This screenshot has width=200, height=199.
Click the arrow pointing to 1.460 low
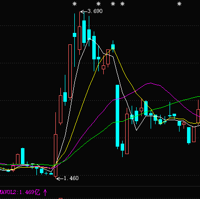pyautogui.click(x=60, y=179)
